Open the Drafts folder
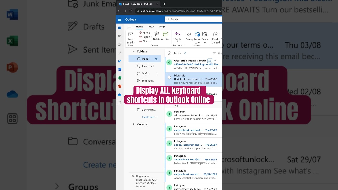338x190 pixels. pos(145,73)
